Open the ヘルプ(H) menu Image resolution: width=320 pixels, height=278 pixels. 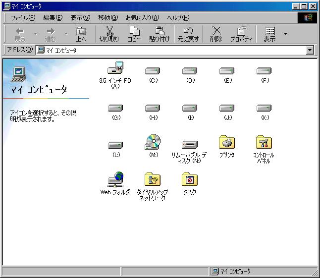pyautogui.click(x=178, y=18)
